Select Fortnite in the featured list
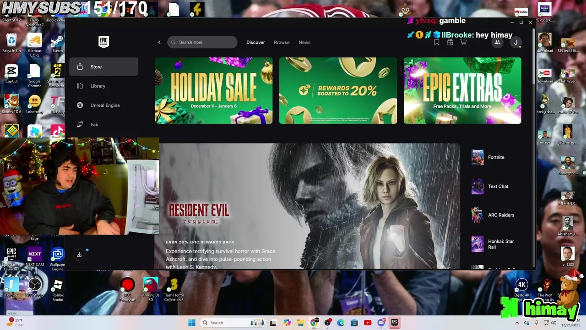The image size is (586, 330). (496, 157)
